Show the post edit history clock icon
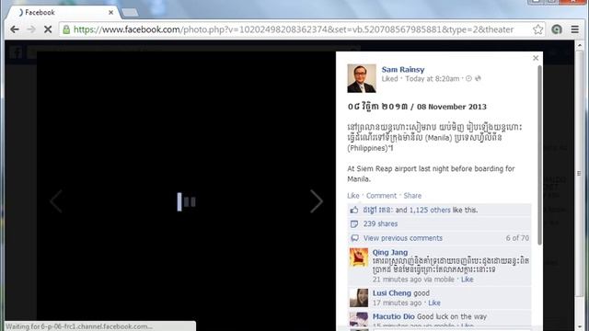This screenshot has width=589, height=331. (468, 78)
